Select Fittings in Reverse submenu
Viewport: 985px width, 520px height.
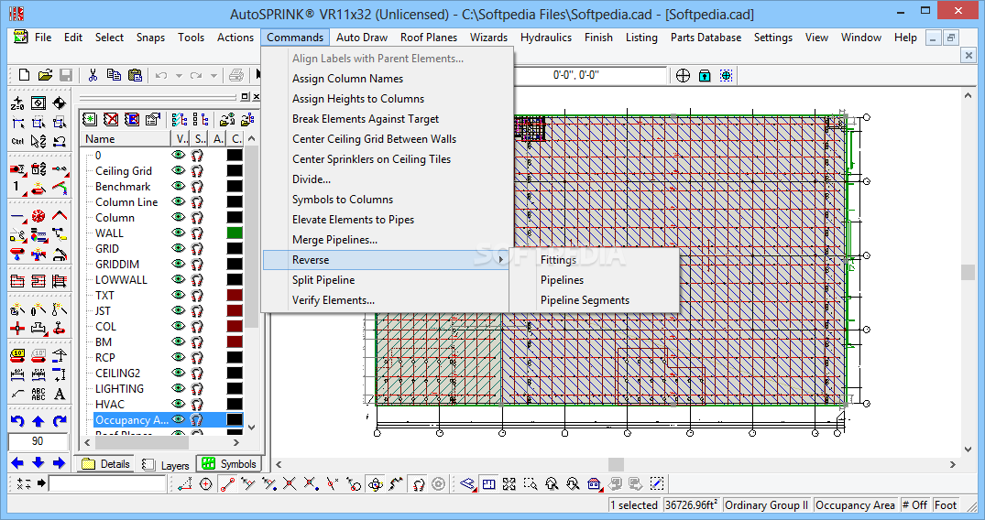(558, 260)
